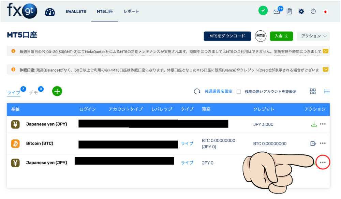Click the green 入金 deposit button
341x199 pixels.
(x=281, y=36)
